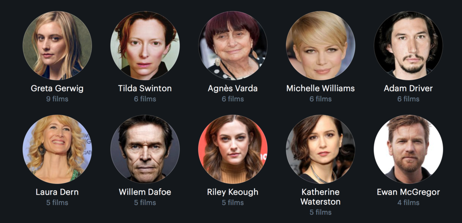Select the Riley Keough profile photo
This screenshot has height=223, width=462.
[x=233, y=149]
